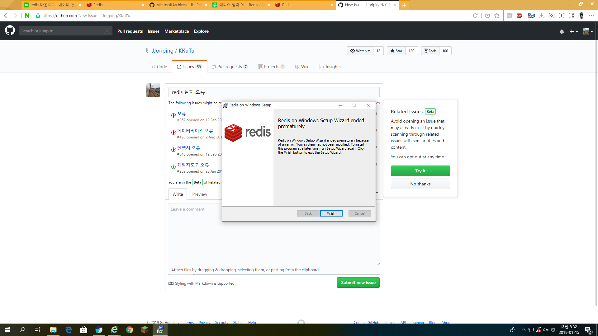Open the plus-sign create menu

pos(573,31)
